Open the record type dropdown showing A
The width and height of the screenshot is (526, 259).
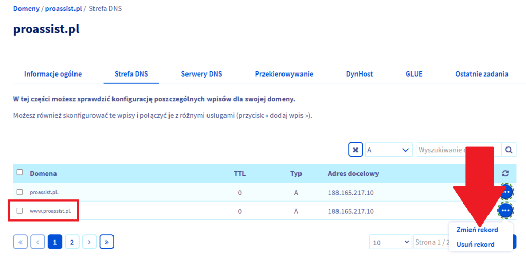(x=388, y=150)
